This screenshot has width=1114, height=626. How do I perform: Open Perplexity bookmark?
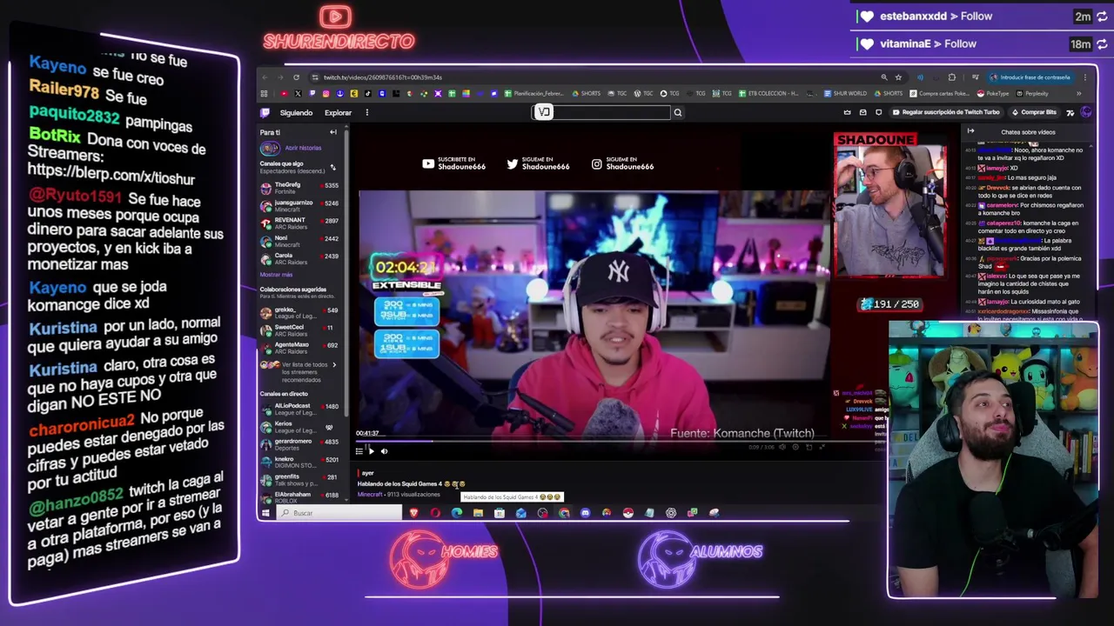[1032, 93]
